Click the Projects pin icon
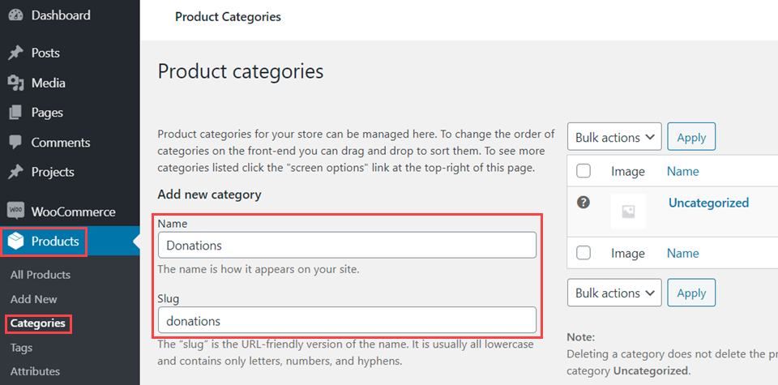This screenshot has height=385, width=778. [x=15, y=172]
